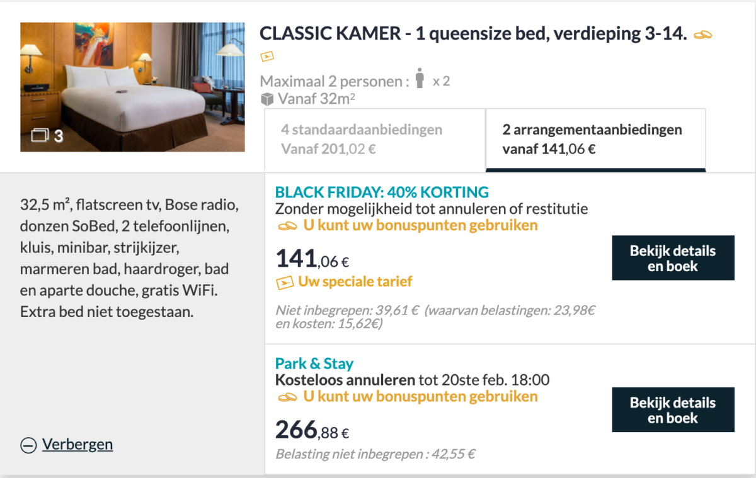View the Classic Kamer room photo
The height and width of the screenshot is (478, 756).
pyautogui.click(x=132, y=87)
